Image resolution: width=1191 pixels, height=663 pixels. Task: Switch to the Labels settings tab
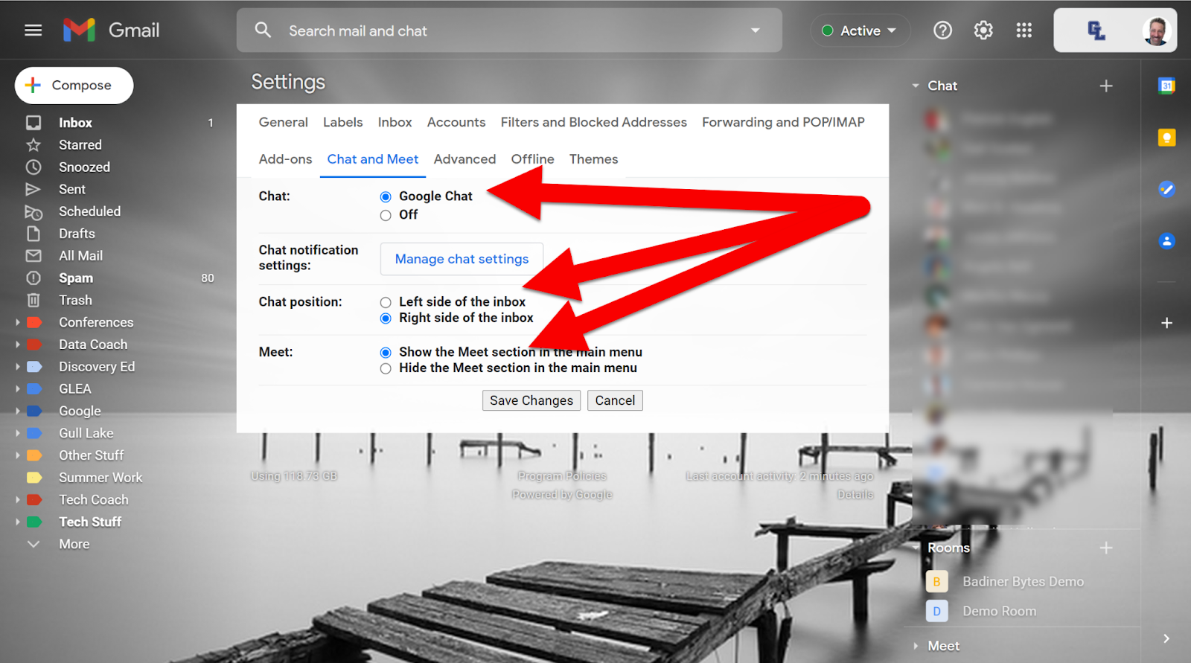(342, 123)
